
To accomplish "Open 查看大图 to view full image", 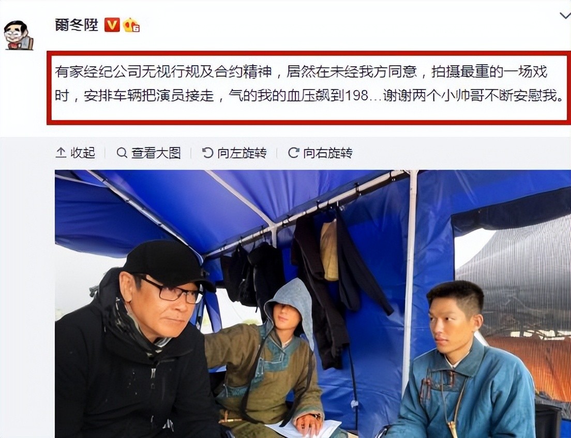I will (156, 153).
